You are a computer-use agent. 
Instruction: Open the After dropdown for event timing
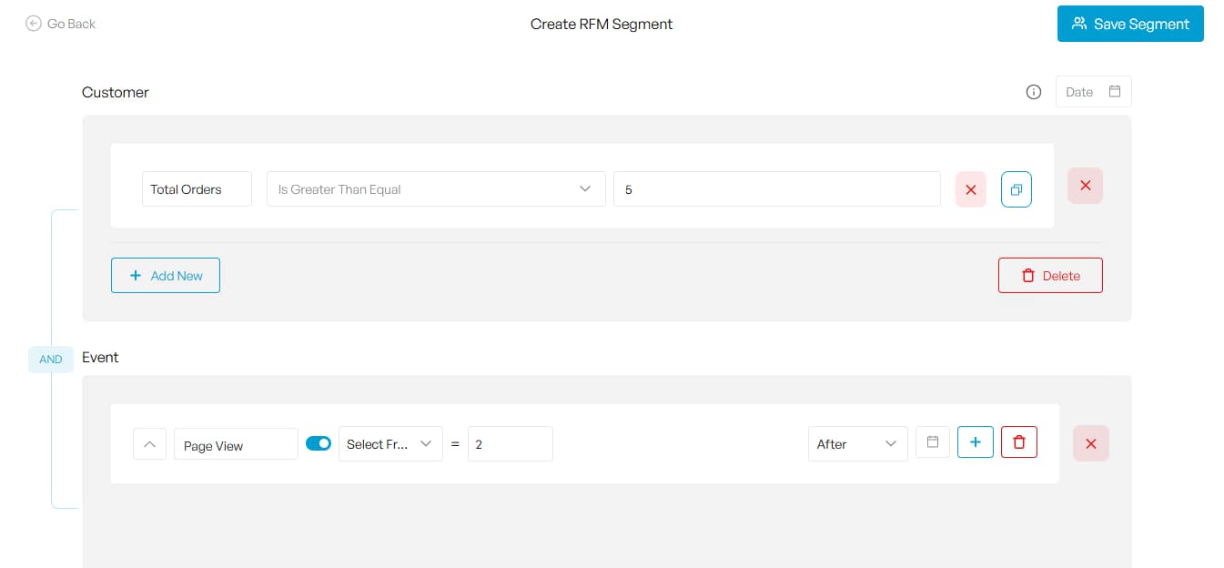click(856, 443)
